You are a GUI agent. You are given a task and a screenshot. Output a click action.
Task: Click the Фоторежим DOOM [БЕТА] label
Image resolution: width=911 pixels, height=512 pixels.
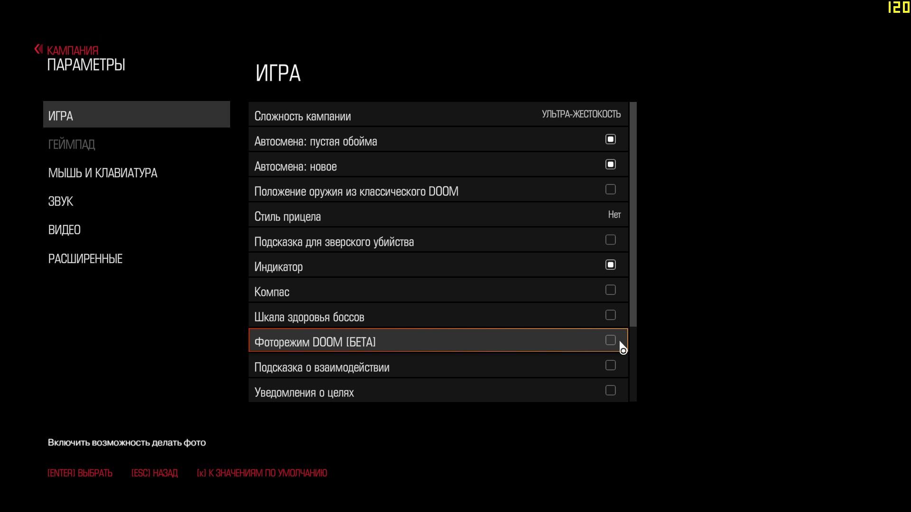click(315, 342)
